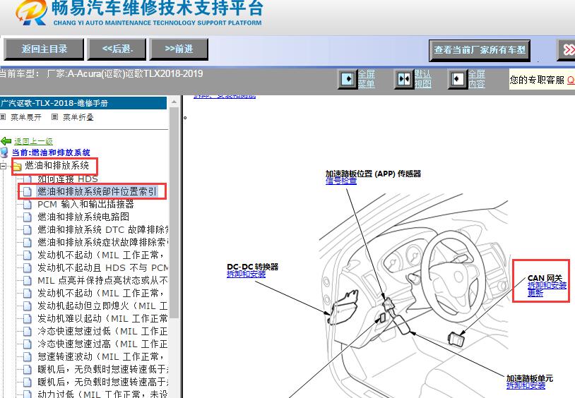Click the page icon beside PCM 输入和输出插接器
This screenshot has height=398, width=575.
click(28, 205)
